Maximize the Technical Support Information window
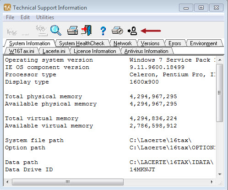The height and width of the screenshot is (190, 228). tap(201, 8)
